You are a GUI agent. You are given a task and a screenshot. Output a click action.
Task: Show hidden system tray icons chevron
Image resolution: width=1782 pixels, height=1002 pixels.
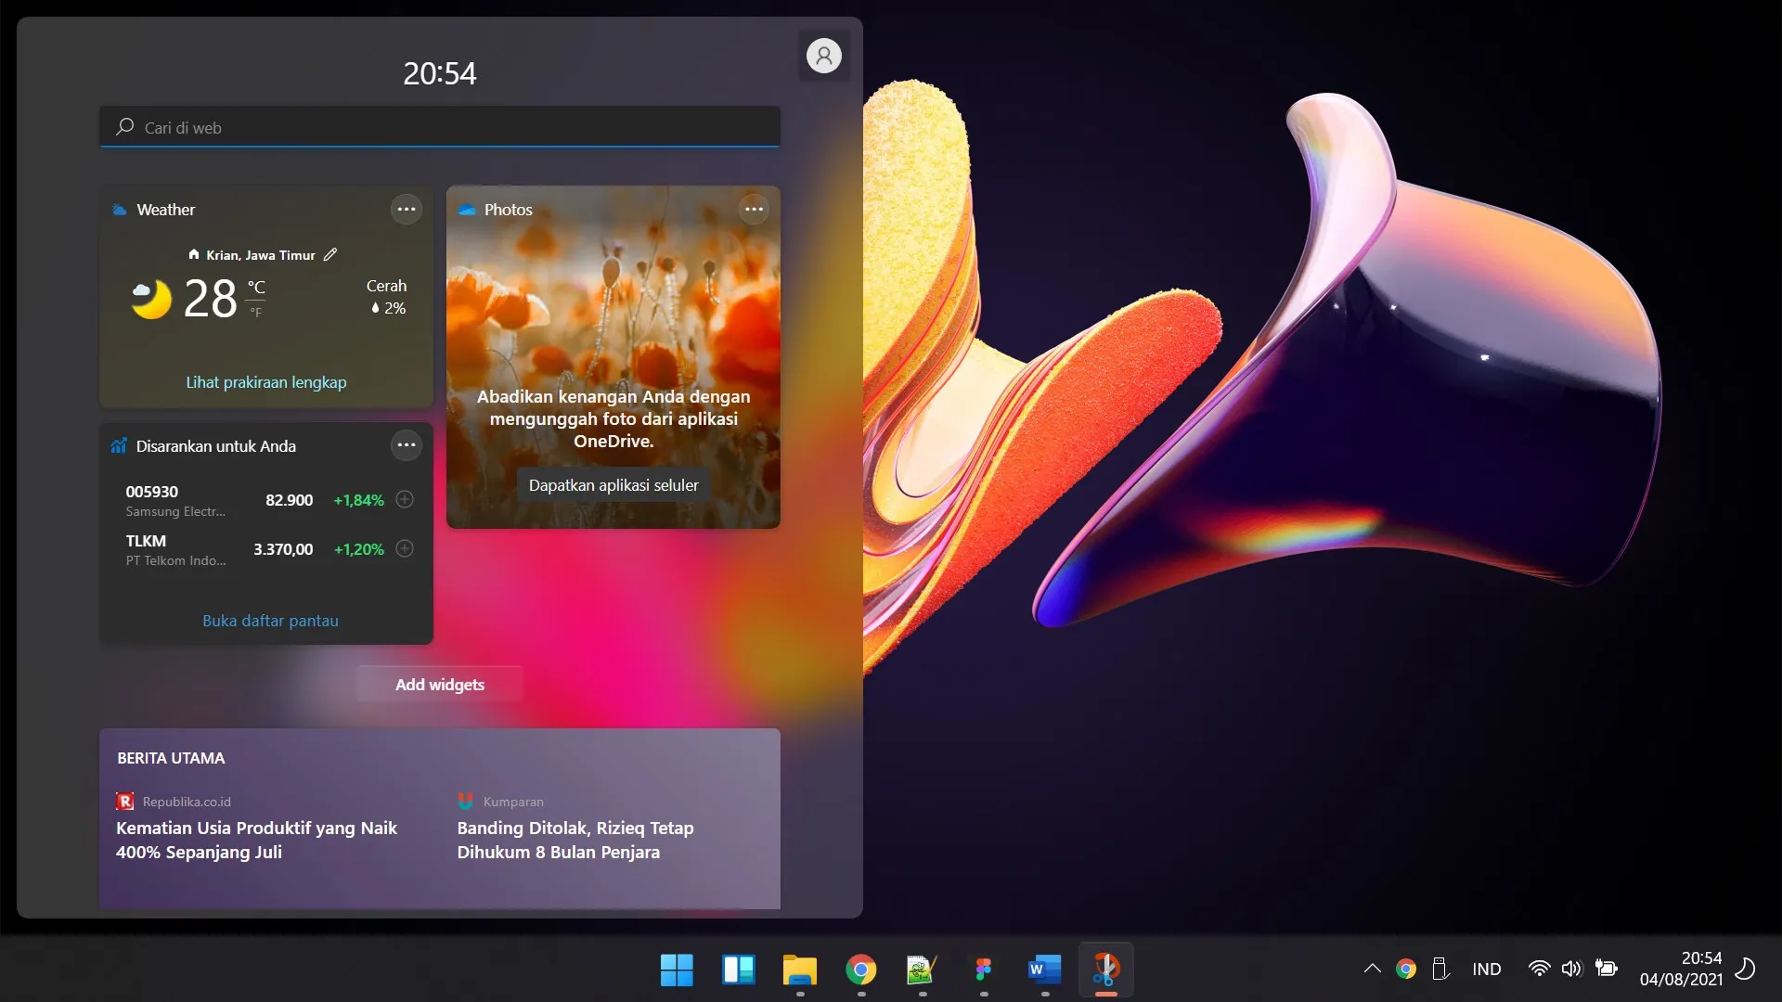pyautogui.click(x=1372, y=969)
